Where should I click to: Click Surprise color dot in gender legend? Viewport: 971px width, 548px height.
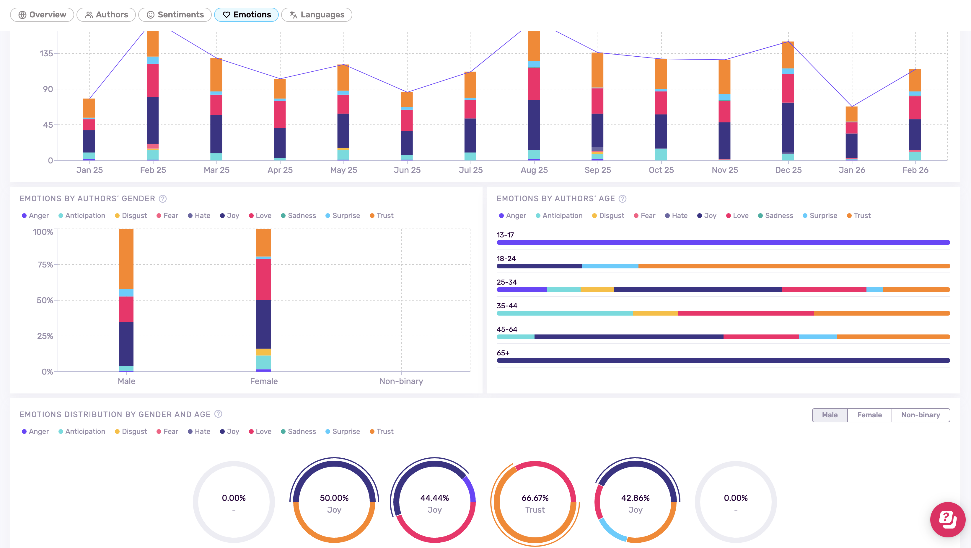(x=328, y=216)
